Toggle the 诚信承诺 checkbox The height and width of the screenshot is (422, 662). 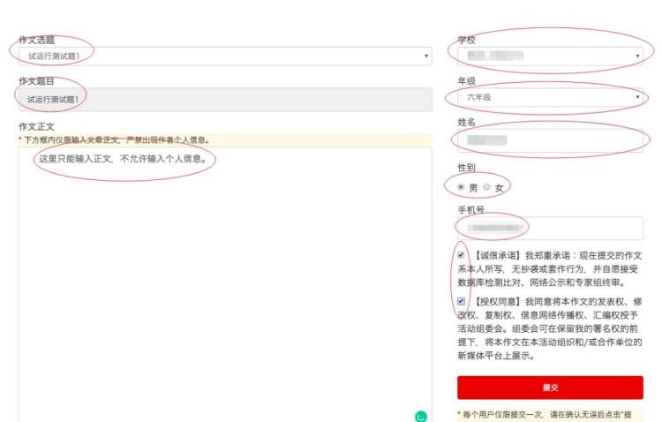(461, 255)
